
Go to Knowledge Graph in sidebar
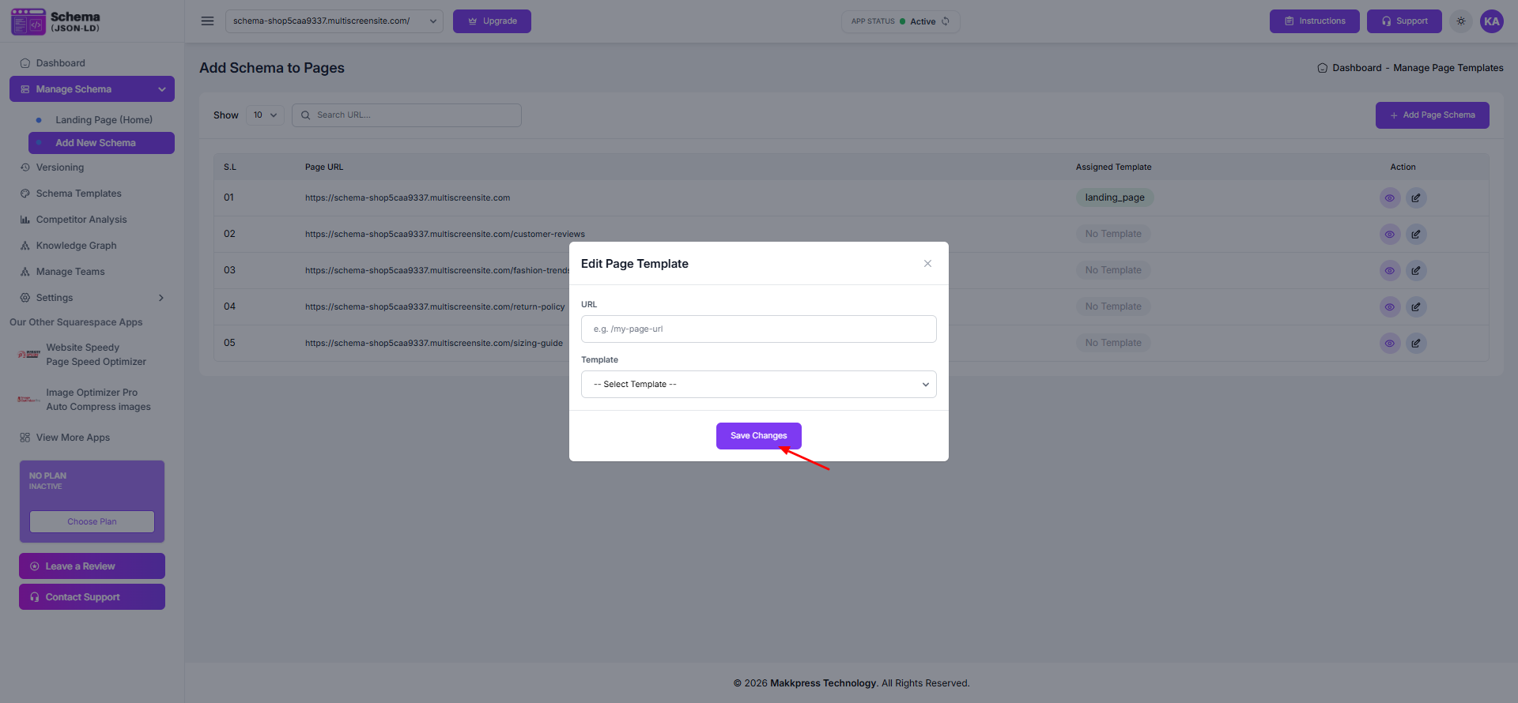[76, 246]
